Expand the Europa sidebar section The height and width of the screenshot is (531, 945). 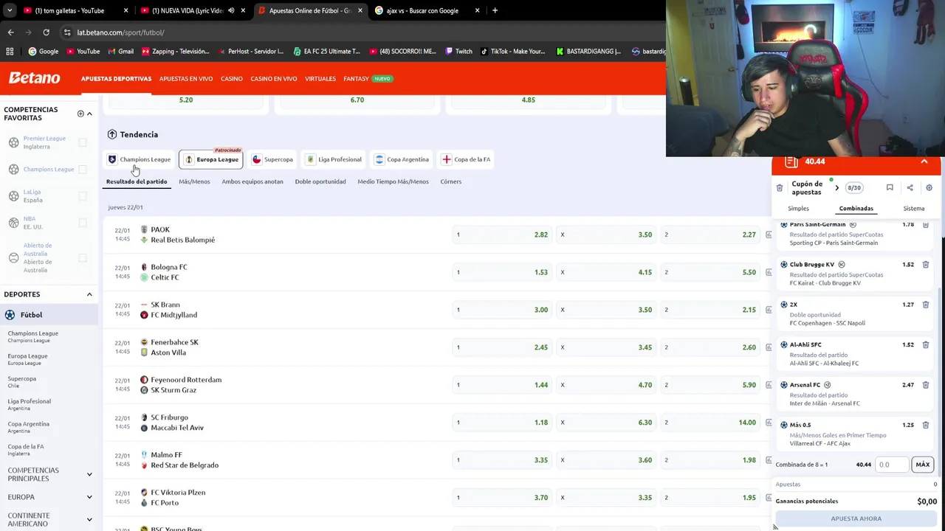(x=89, y=497)
